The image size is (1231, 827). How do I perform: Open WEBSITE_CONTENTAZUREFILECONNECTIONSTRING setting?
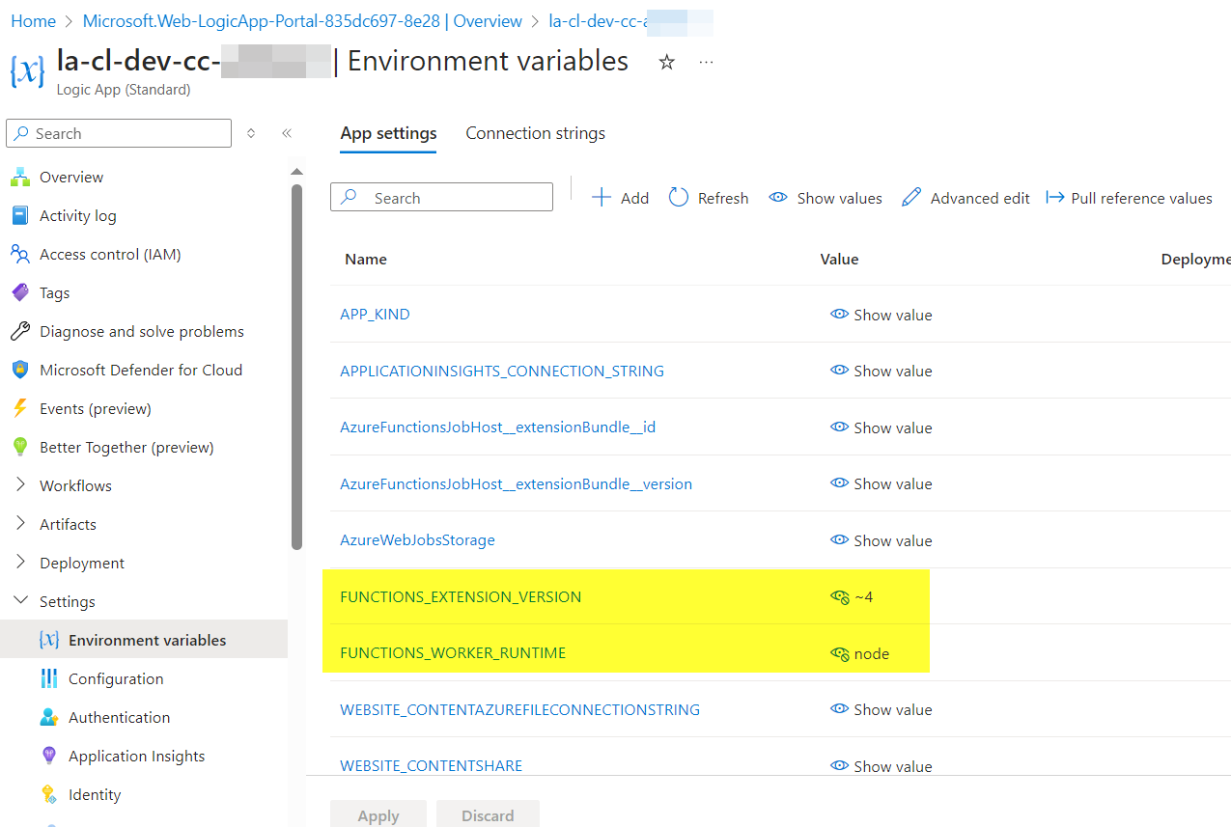(520, 709)
